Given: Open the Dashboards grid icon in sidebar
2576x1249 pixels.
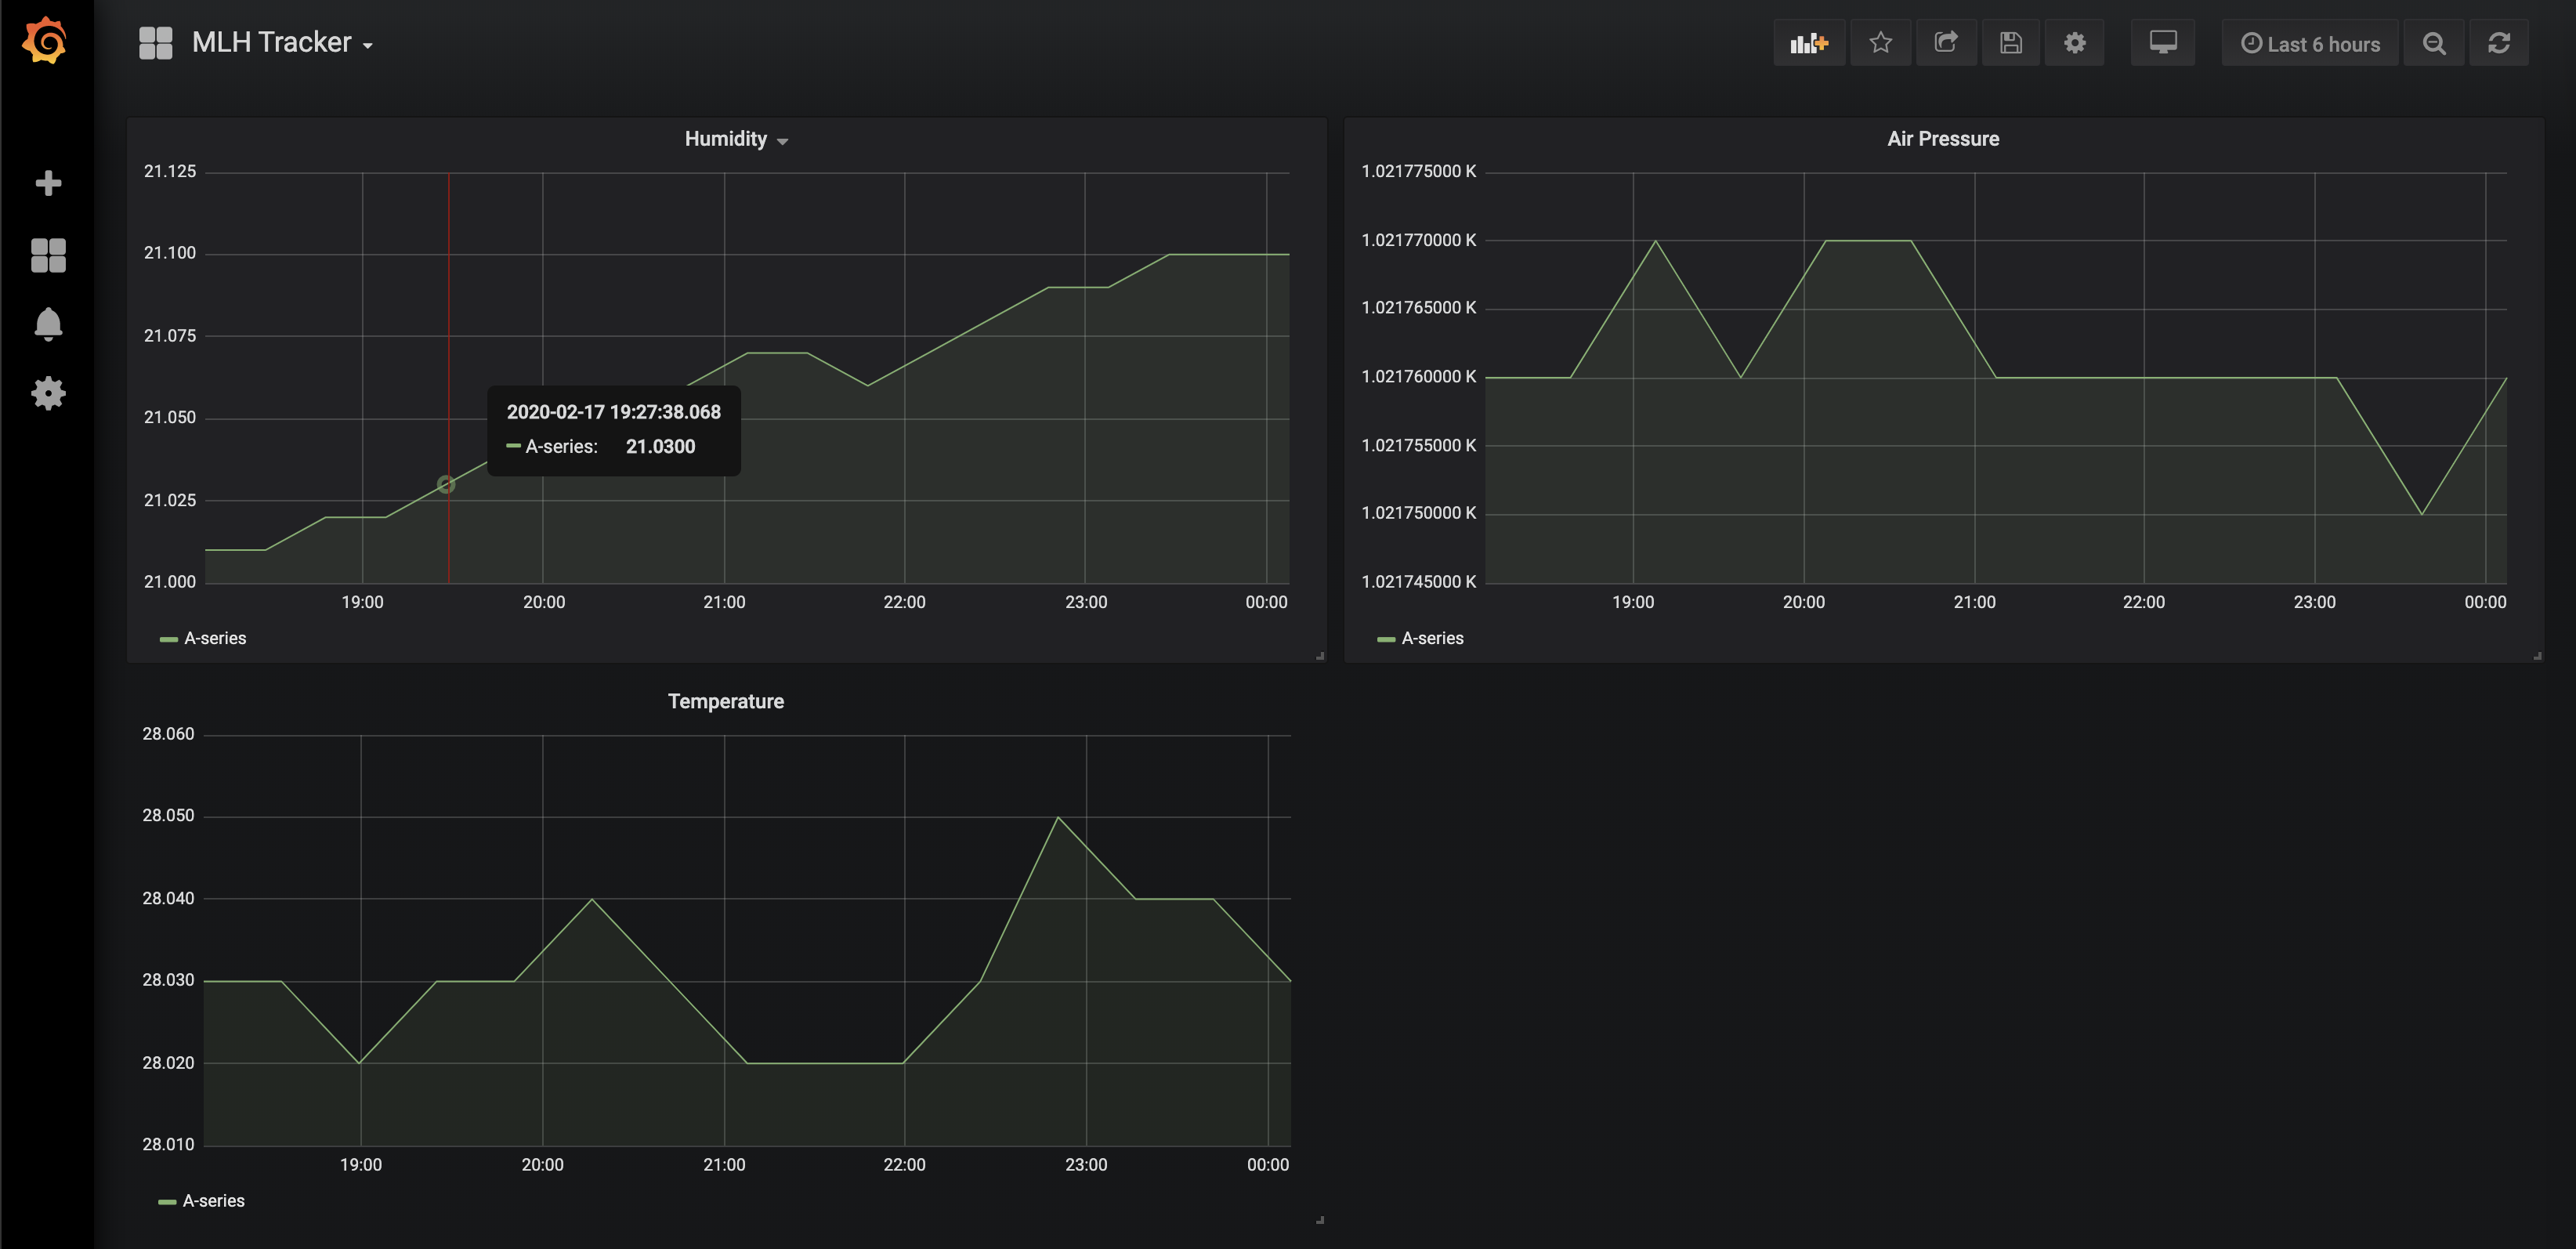Looking at the screenshot, I should click(x=48, y=255).
